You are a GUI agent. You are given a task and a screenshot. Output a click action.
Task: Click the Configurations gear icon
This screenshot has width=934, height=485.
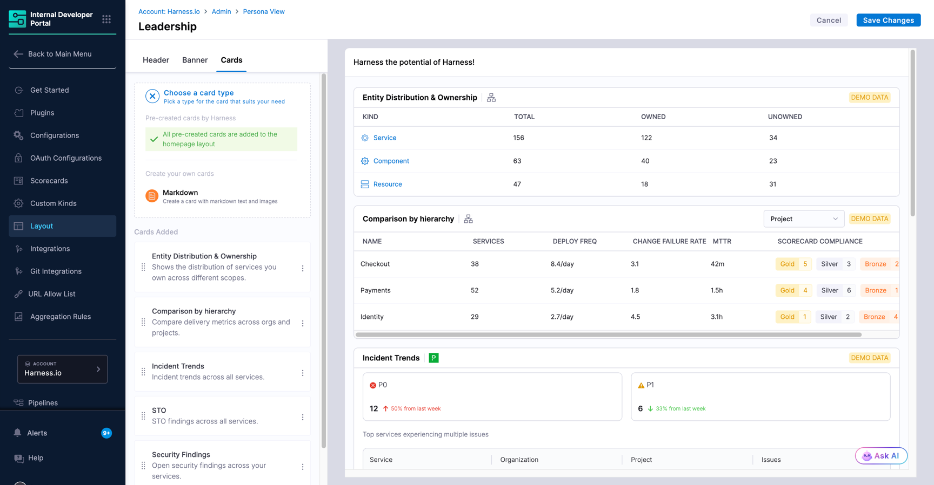click(19, 135)
